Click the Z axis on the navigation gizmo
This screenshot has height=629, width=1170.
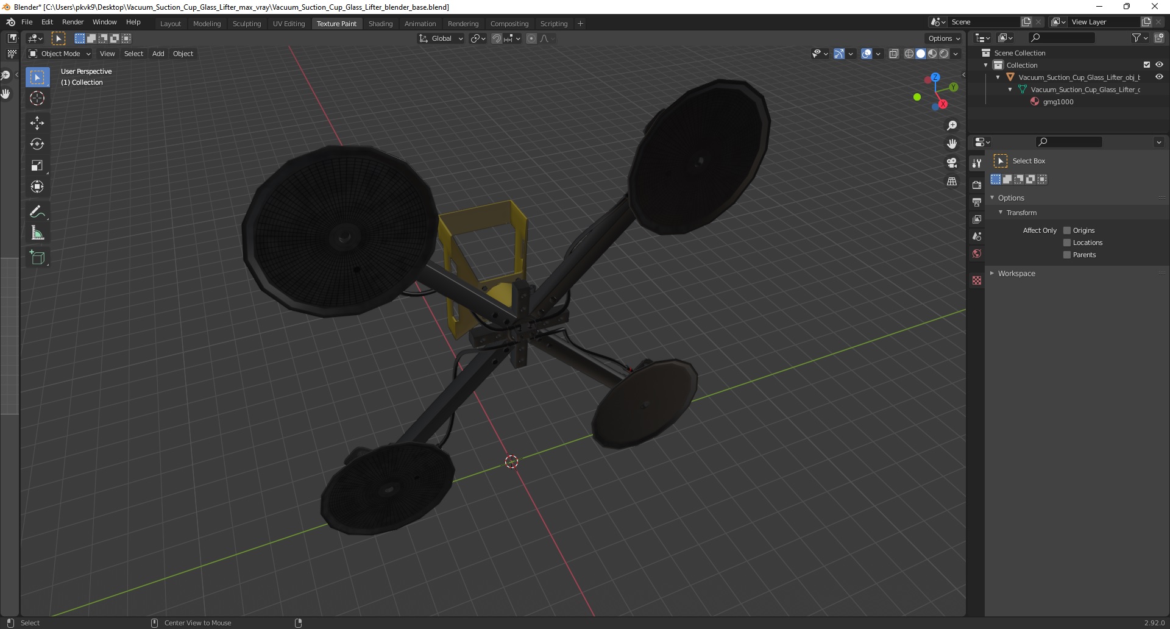935,77
